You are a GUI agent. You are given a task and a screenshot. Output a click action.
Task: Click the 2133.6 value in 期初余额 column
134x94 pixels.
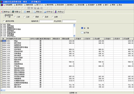click(x=72, y=81)
